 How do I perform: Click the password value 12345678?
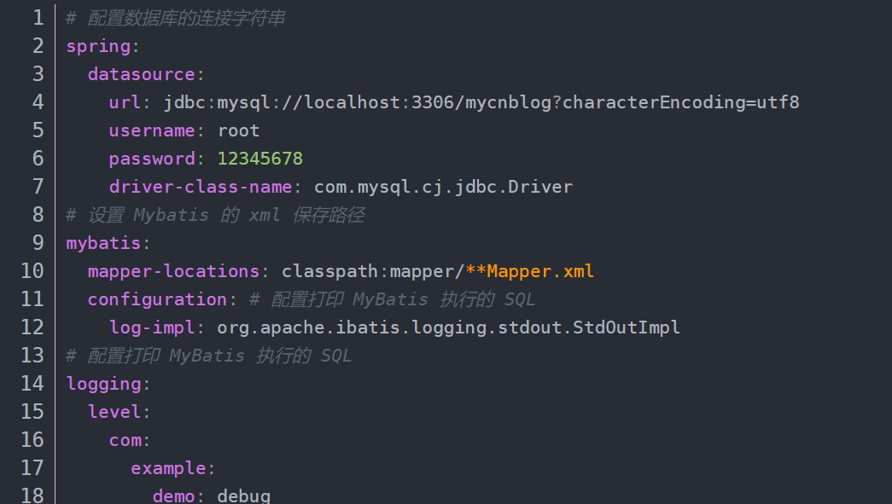click(x=259, y=159)
